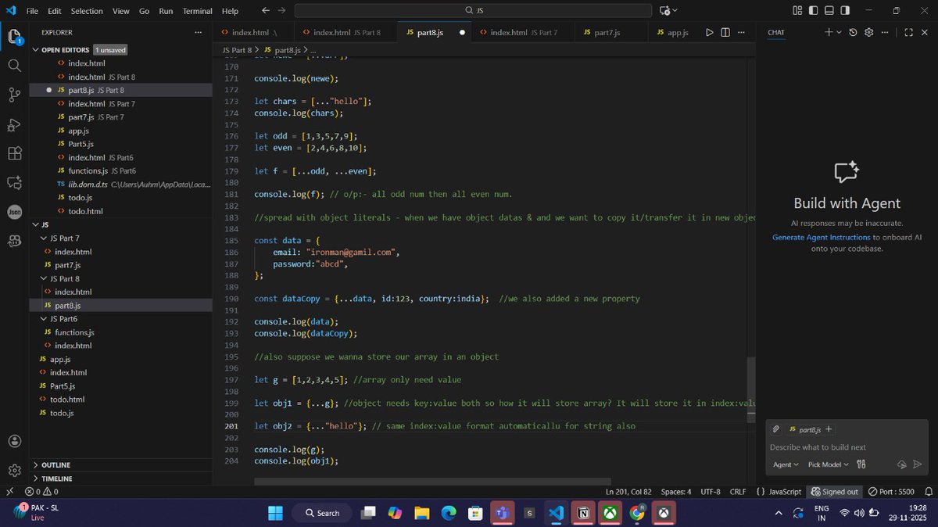
Task: Click CRLF end of line selector
Action: [738, 492]
